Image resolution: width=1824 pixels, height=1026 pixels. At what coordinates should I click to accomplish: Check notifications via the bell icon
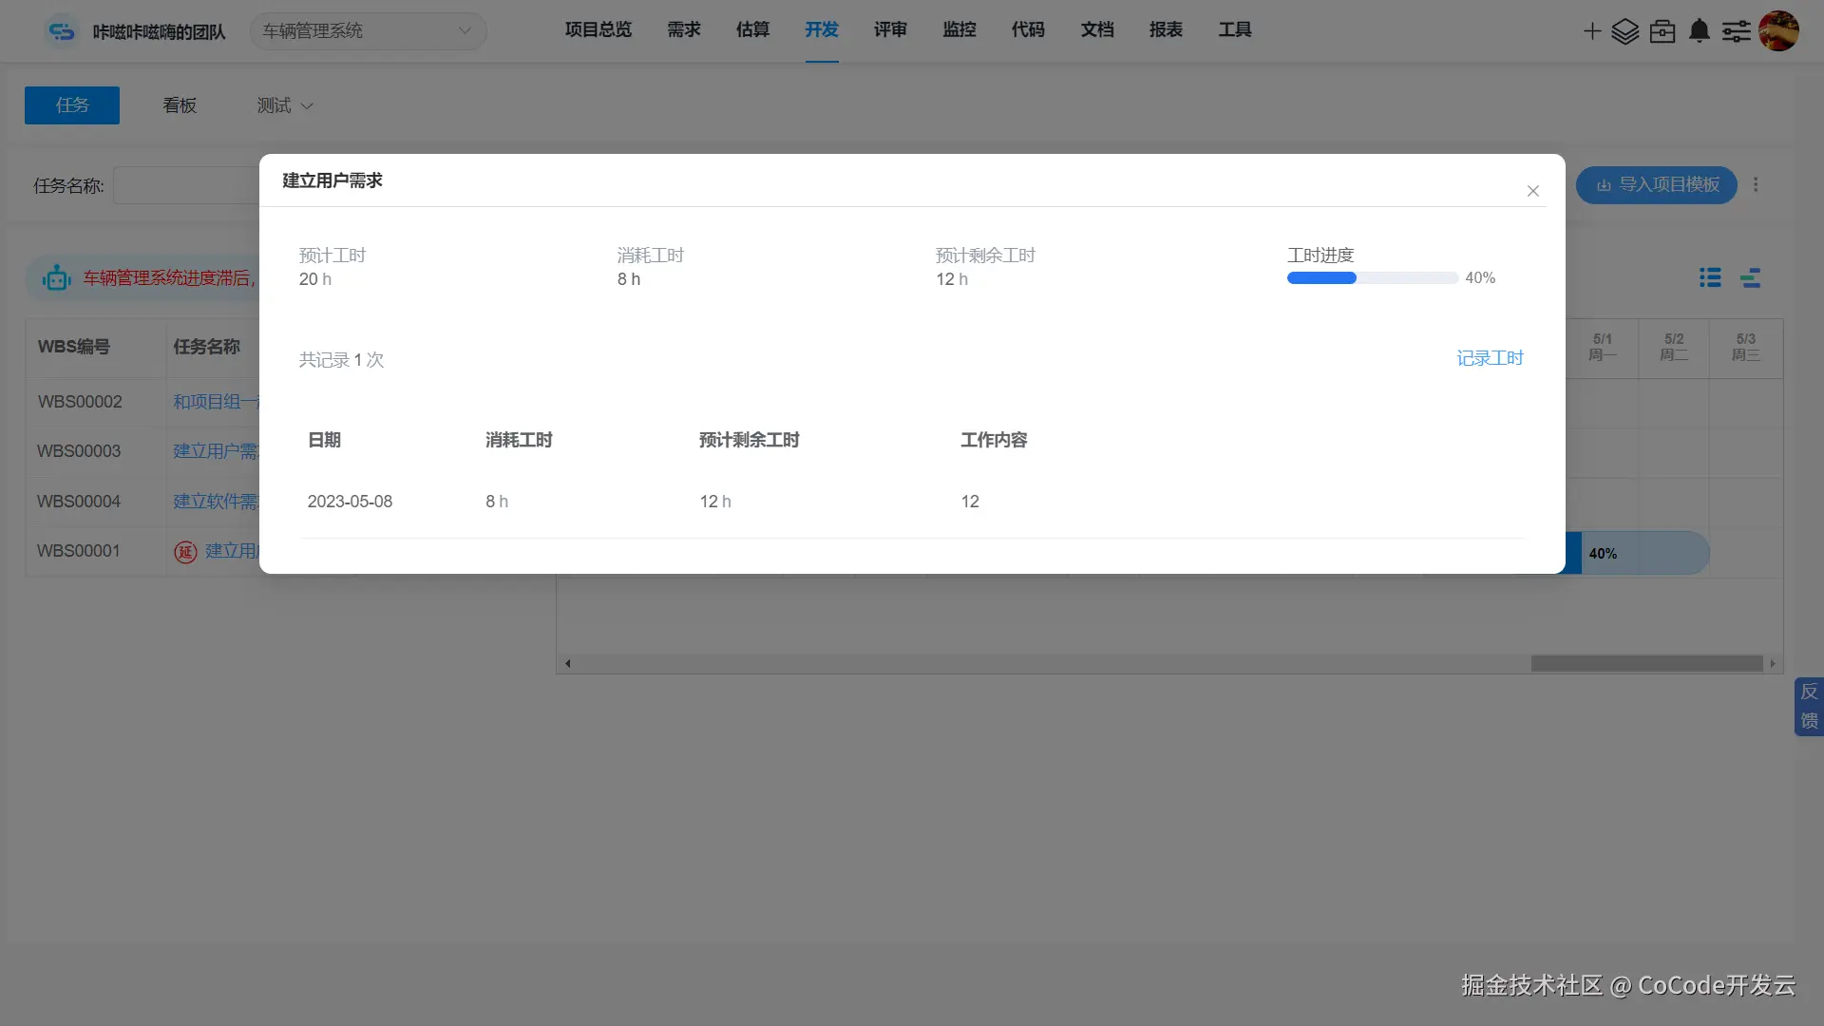tap(1700, 31)
